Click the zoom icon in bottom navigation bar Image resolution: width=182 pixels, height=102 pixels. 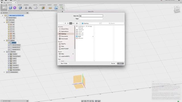(93, 101)
